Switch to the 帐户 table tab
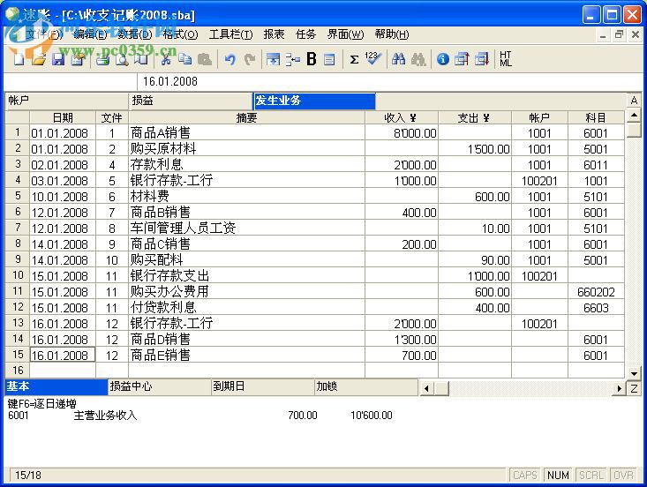647x487 pixels. click(67, 101)
